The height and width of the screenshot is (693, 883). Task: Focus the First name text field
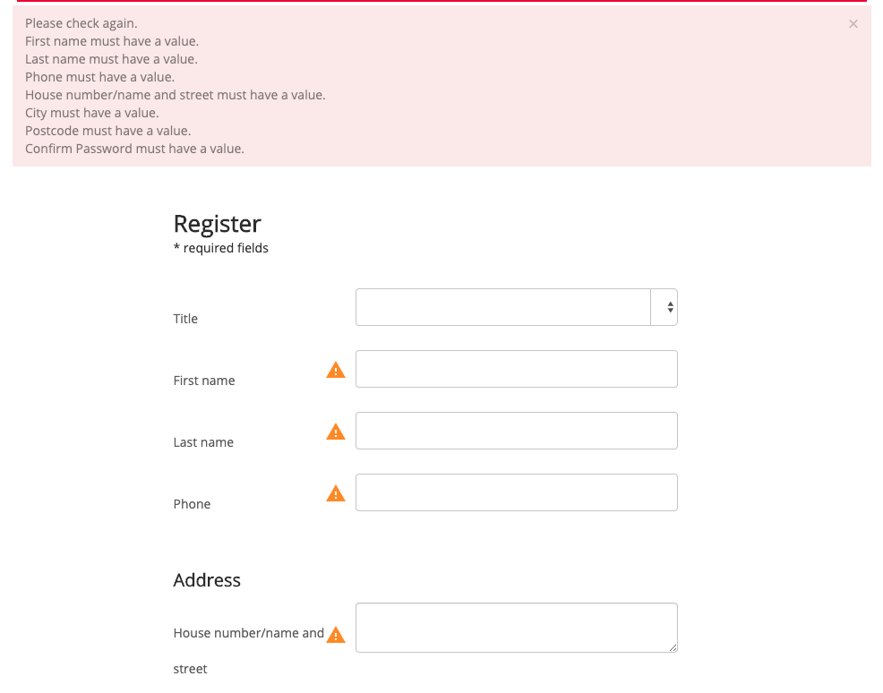click(x=517, y=369)
